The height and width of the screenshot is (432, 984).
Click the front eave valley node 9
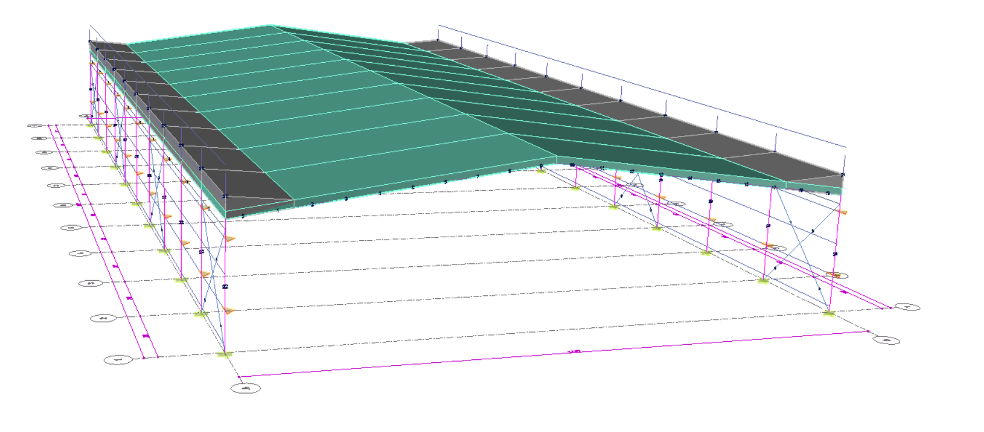[x=541, y=166]
